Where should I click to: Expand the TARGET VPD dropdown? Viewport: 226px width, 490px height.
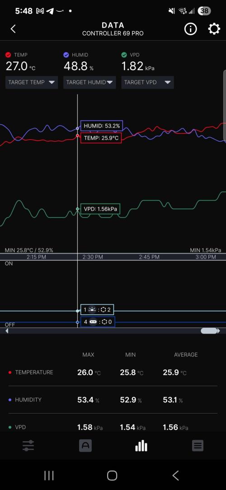coord(147,82)
